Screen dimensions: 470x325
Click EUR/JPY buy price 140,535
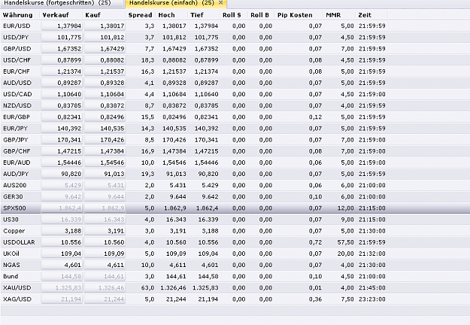[x=105, y=129]
